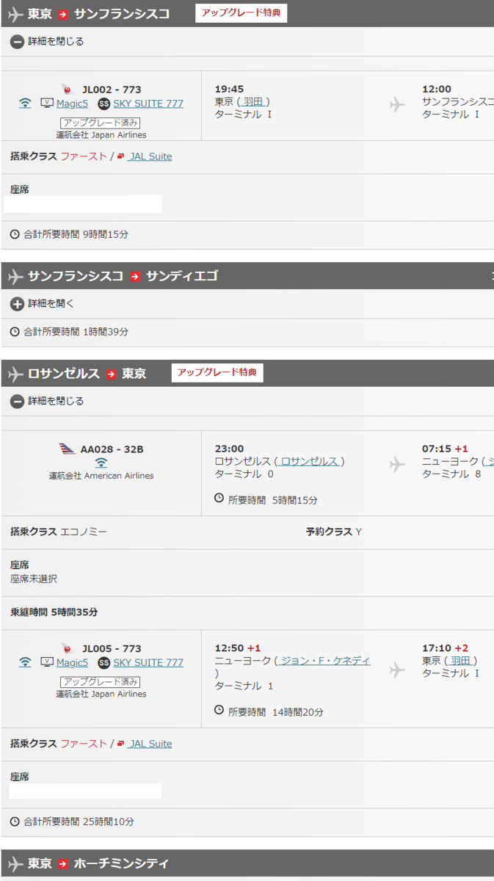Click arrival time 17:10 +2 on JL005
This screenshot has height=881, width=494.
446,648
